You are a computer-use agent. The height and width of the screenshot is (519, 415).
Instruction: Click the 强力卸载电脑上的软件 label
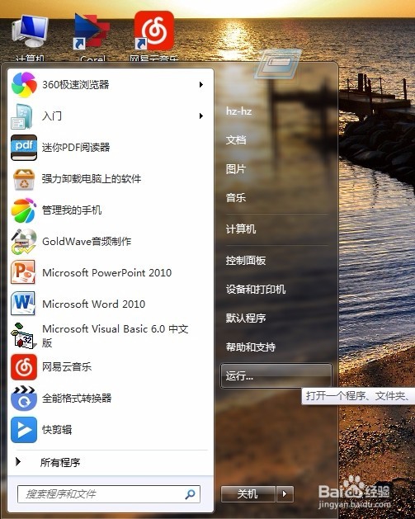[x=92, y=179]
